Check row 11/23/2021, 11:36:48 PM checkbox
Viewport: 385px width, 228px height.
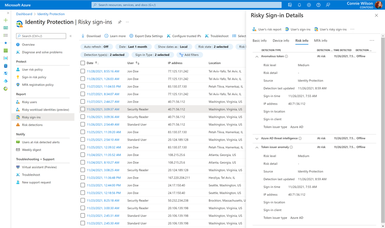click(x=82, y=178)
